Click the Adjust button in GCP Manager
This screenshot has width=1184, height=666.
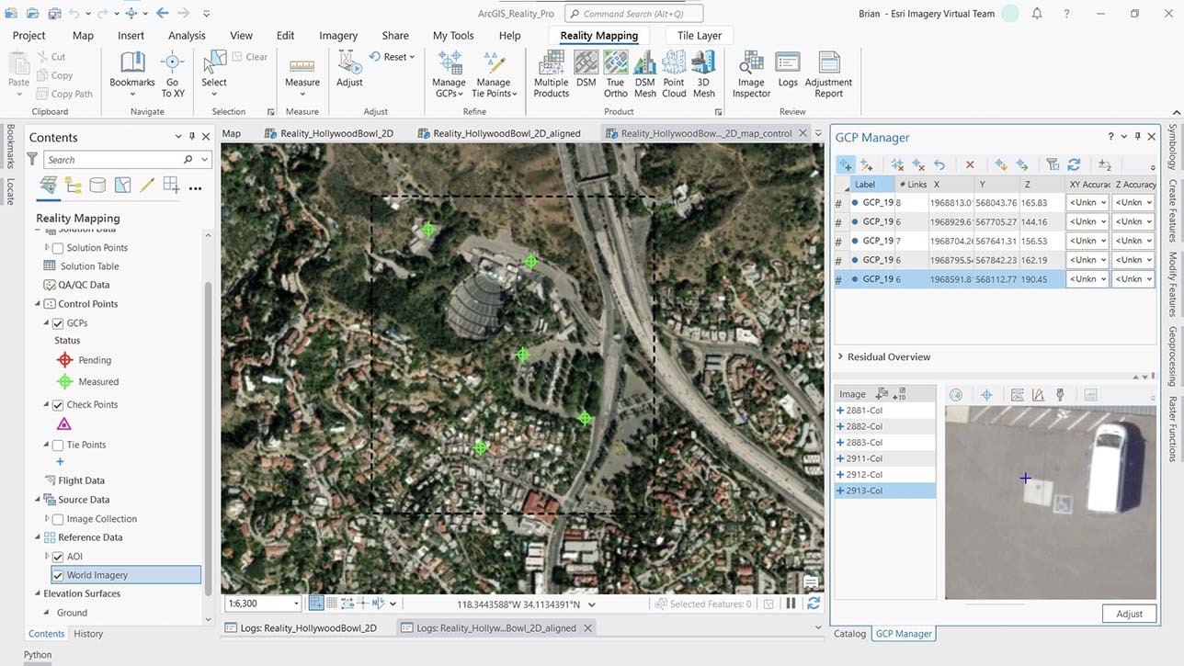(x=1129, y=614)
